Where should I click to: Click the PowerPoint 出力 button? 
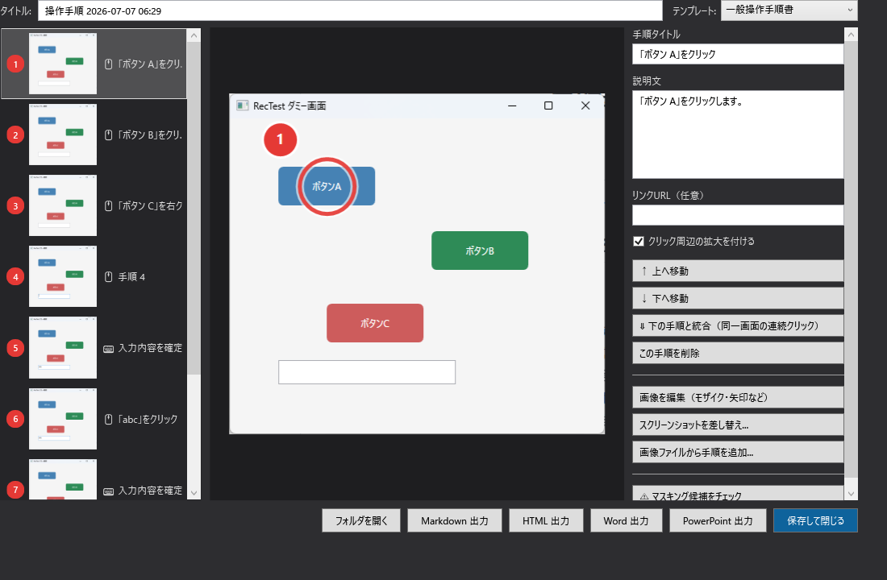pyautogui.click(x=718, y=520)
